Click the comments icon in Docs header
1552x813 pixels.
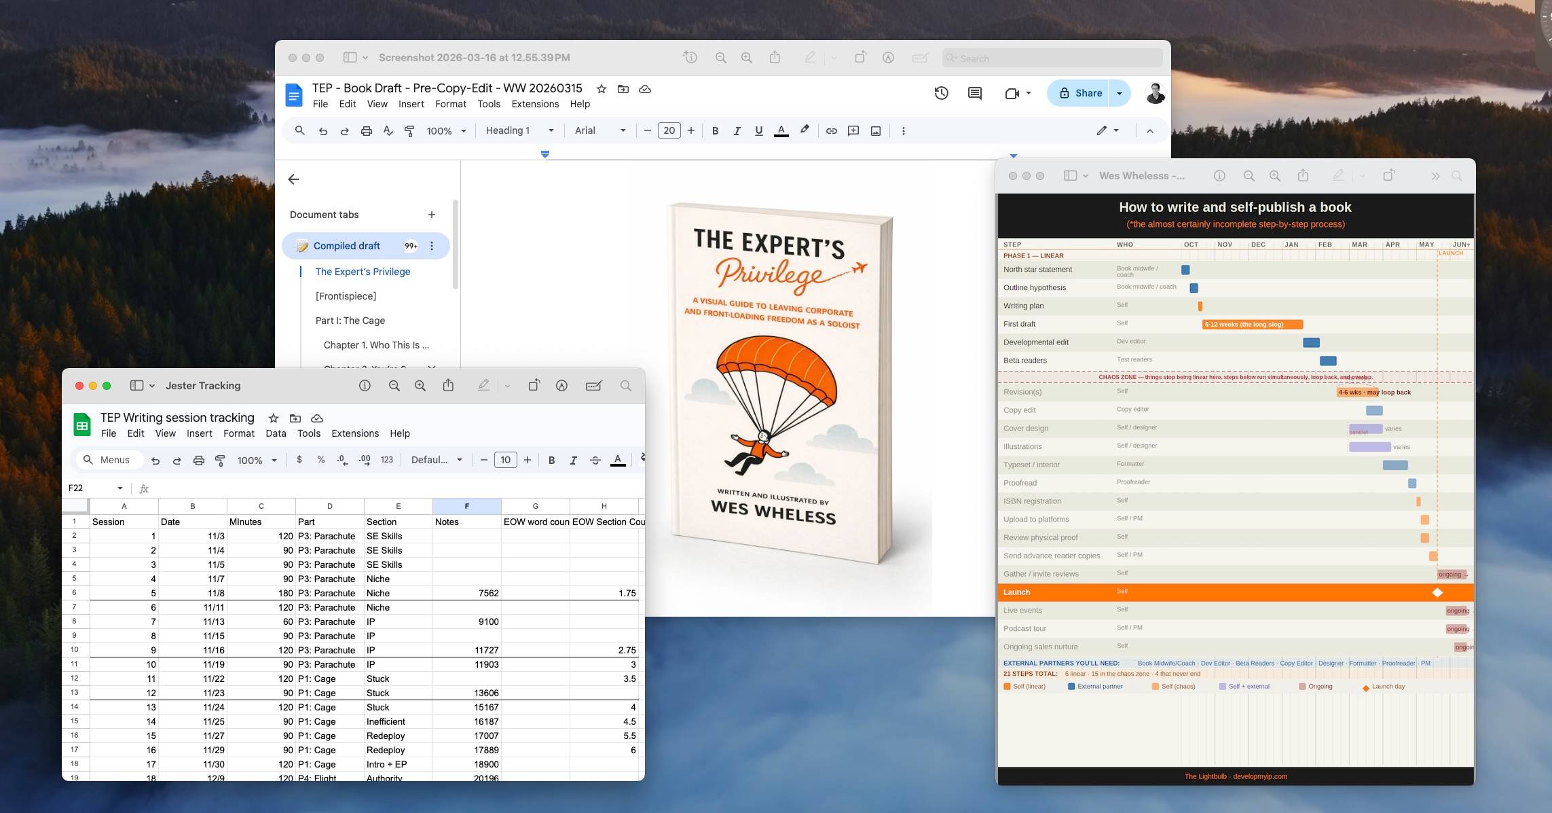pos(974,93)
